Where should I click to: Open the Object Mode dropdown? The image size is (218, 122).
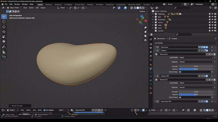pyautogui.click(x=14, y=8)
